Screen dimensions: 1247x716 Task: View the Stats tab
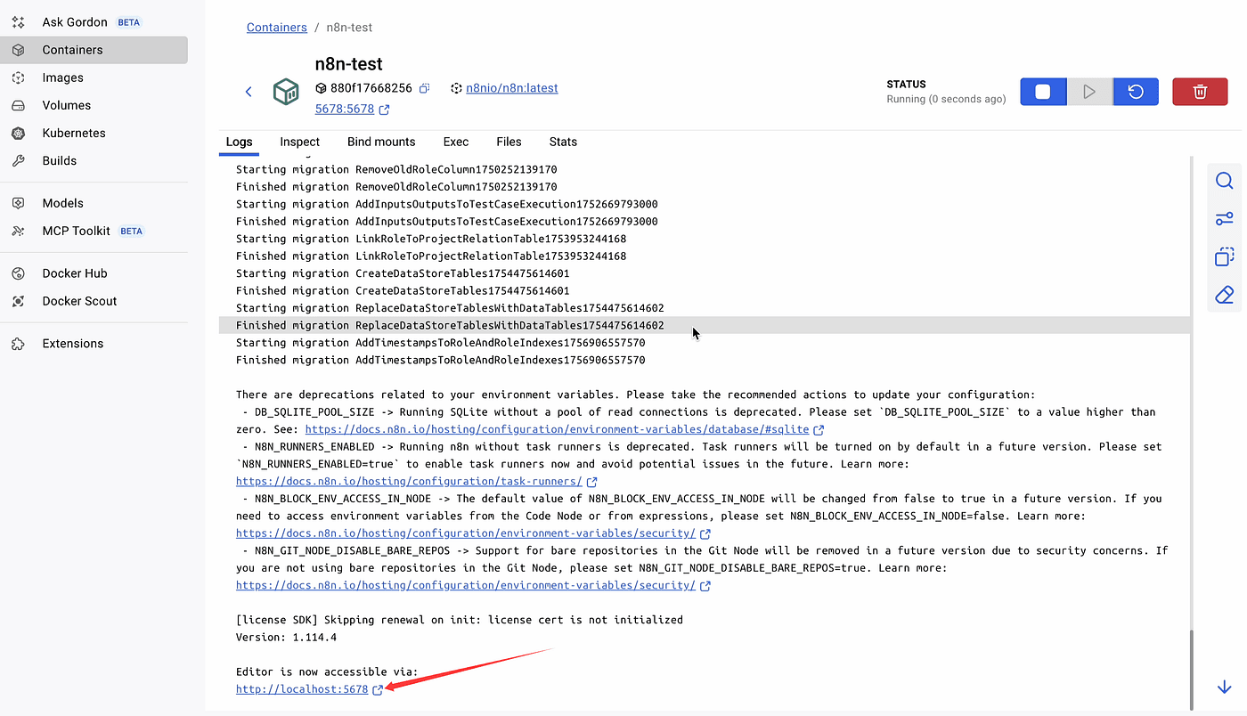click(x=563, y=142)
